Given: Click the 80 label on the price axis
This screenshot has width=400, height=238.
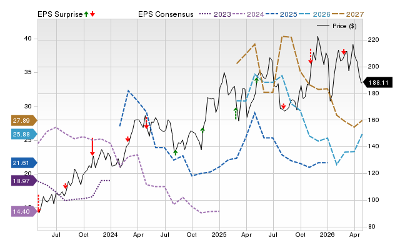Looking at the screenshot, I should (x=372, y=227).
